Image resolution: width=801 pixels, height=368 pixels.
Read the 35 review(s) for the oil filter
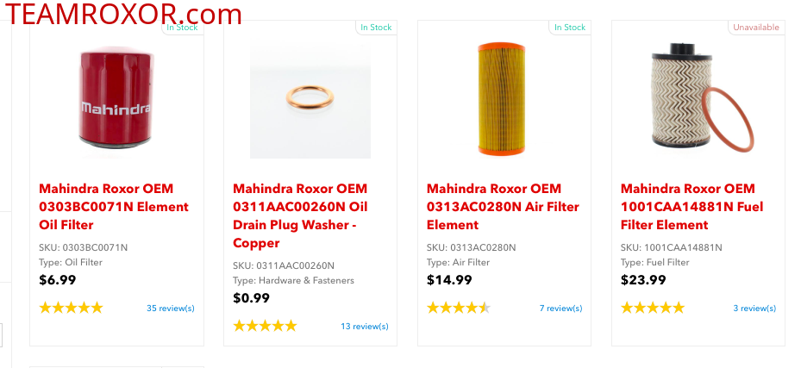171,308
